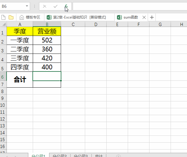Click the confirm checkmark icon in formula bar
This screenshot has height=157, width=187.
[55, 6]
